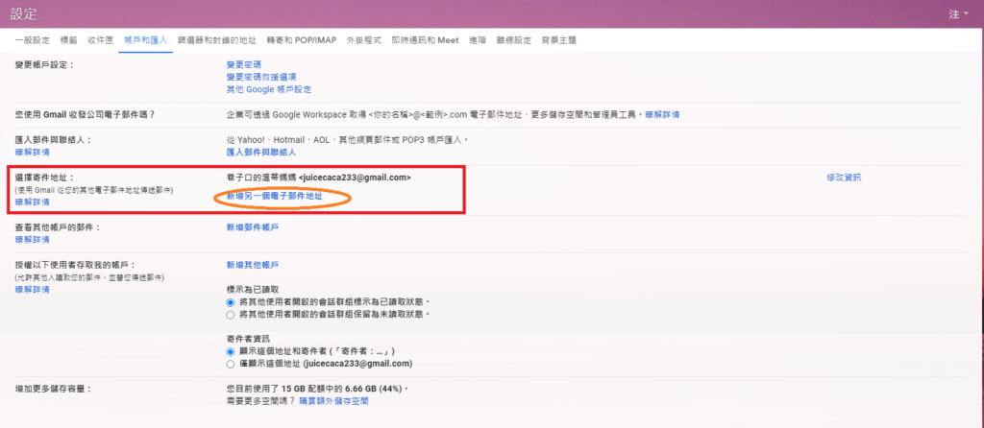Screen dimensions: 984x428
Task: Open the 即時通訊和 Meet tab
Action: click(x=425, y=40)
